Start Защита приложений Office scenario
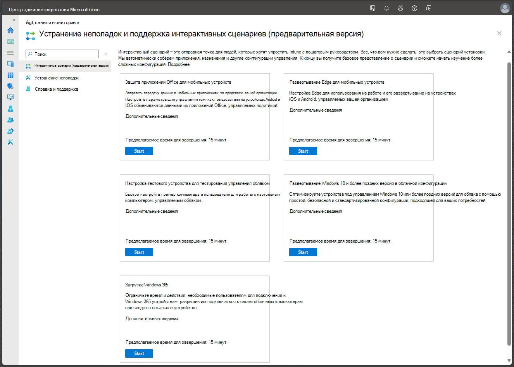 click(x=139, y=151)
